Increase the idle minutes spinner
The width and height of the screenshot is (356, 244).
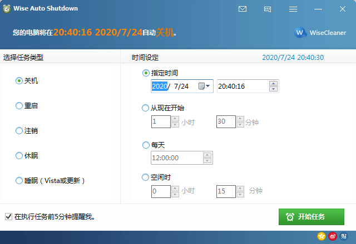coord(240,189)
